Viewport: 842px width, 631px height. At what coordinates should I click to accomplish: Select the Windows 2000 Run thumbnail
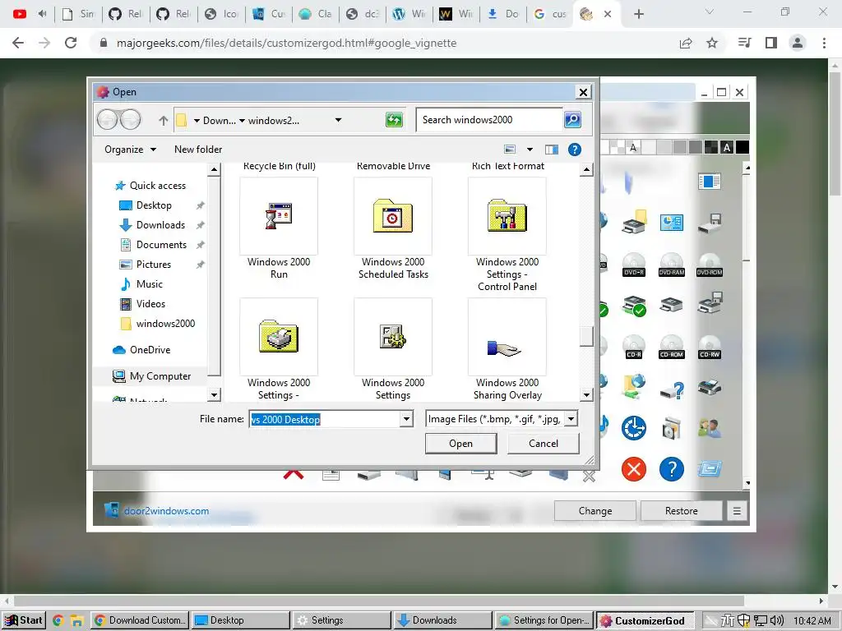(279, 217)
